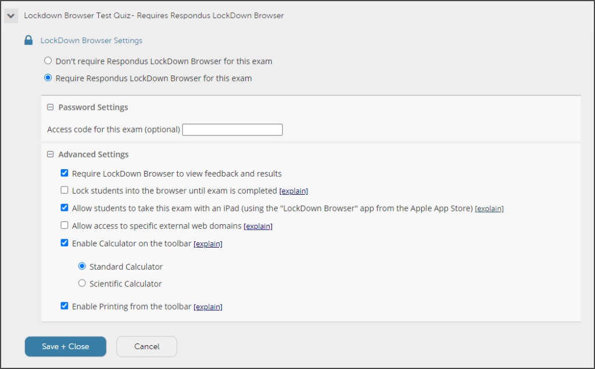
Task: Select "Don't require Respondus LockDown Browser for this exam"
Action: click(x=48, y=60)
